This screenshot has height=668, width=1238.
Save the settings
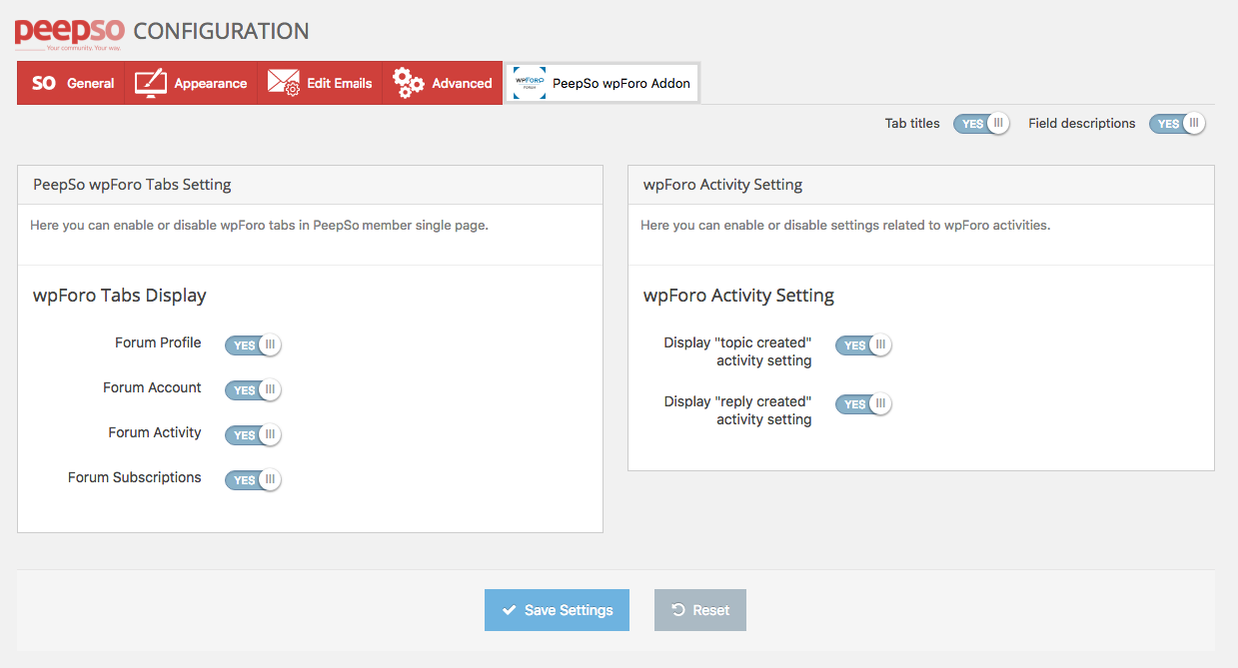click(557, 610)
